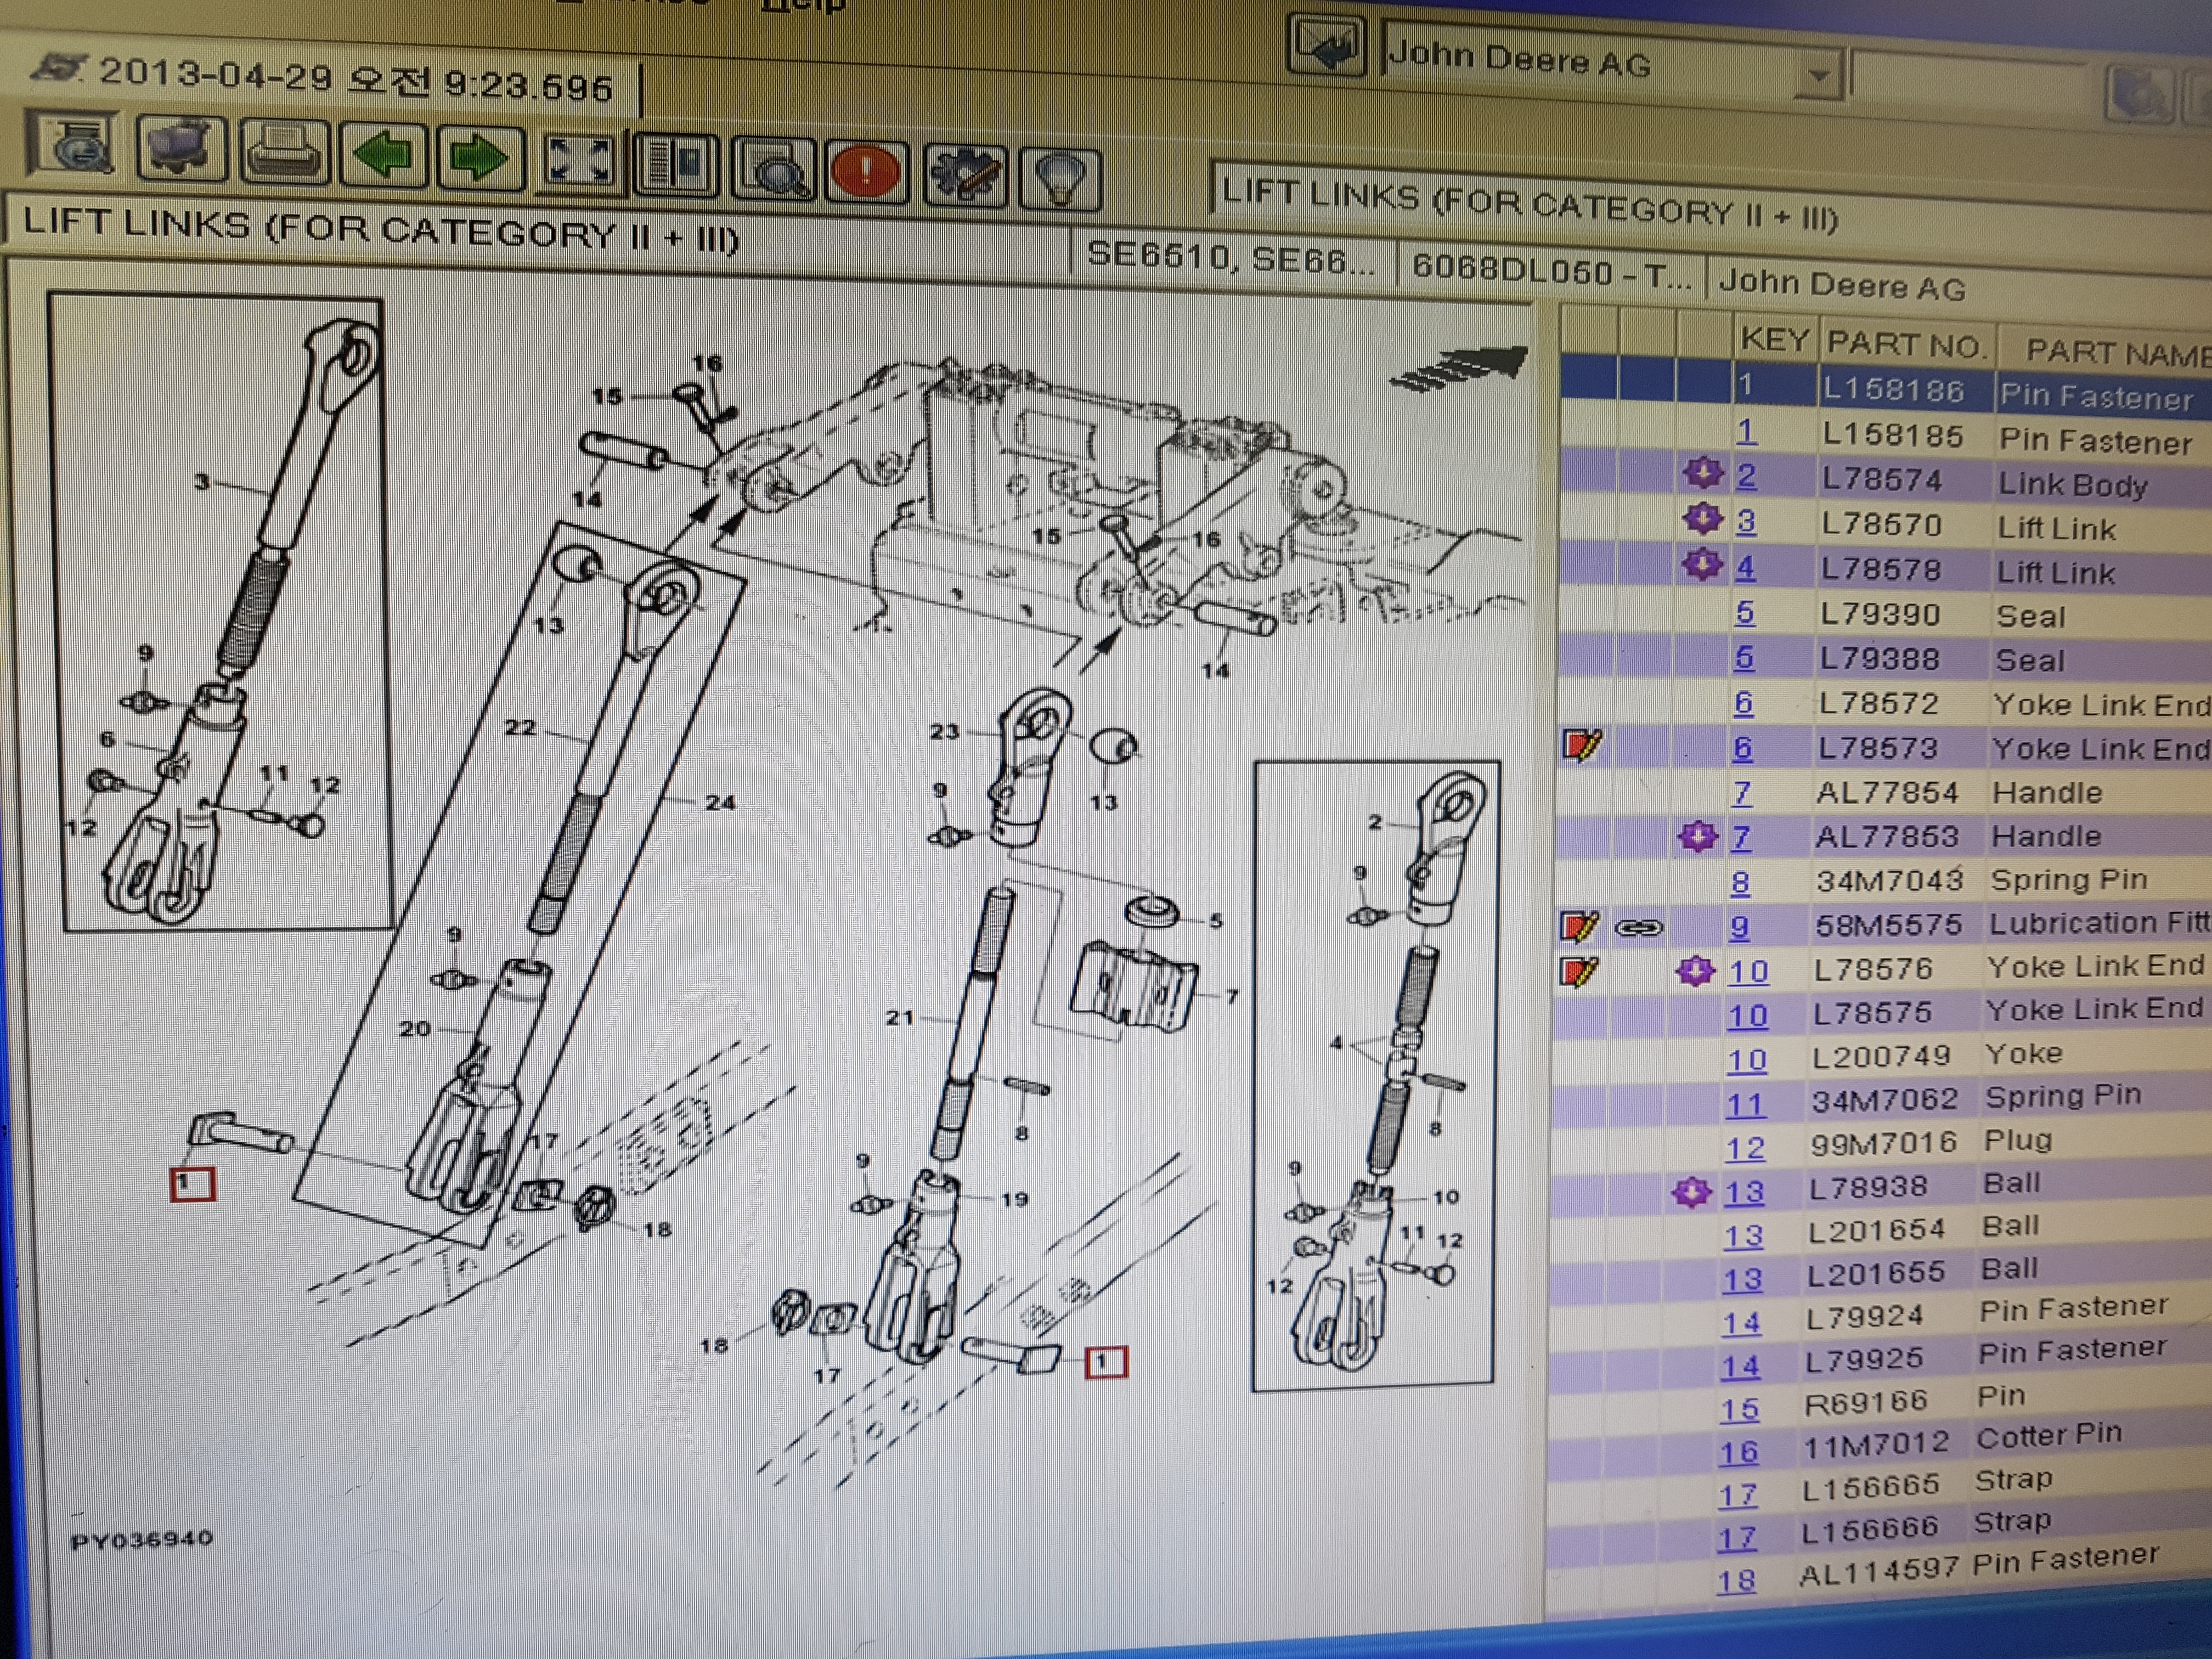The image size is (2212, 1659).
Task: Open key 5 link for L79390 Seal
Action: (1745, 612)
